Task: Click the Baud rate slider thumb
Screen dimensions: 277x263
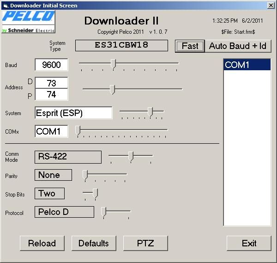Action: [113, 64]
